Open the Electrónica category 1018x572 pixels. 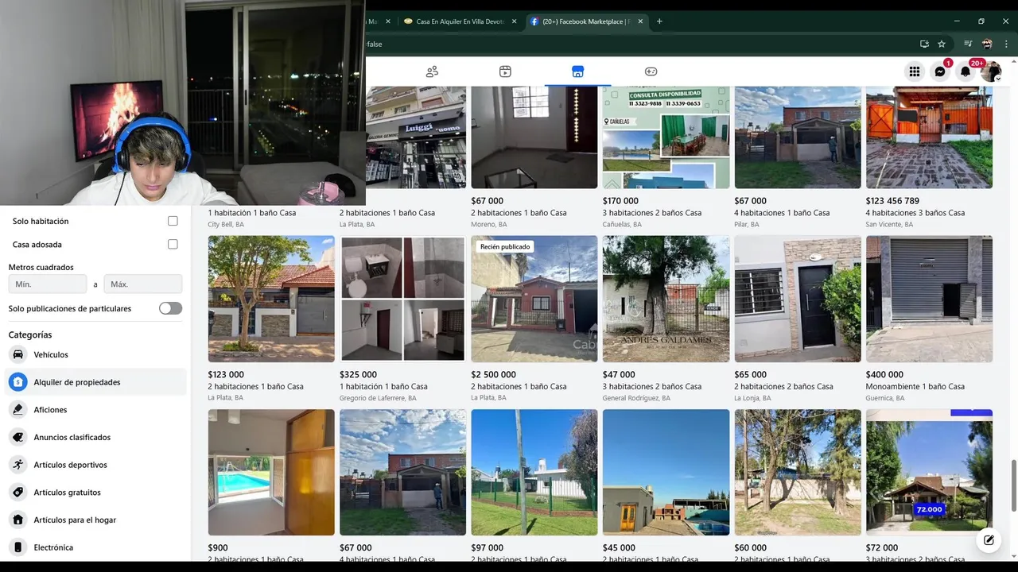tap(95, 547)
